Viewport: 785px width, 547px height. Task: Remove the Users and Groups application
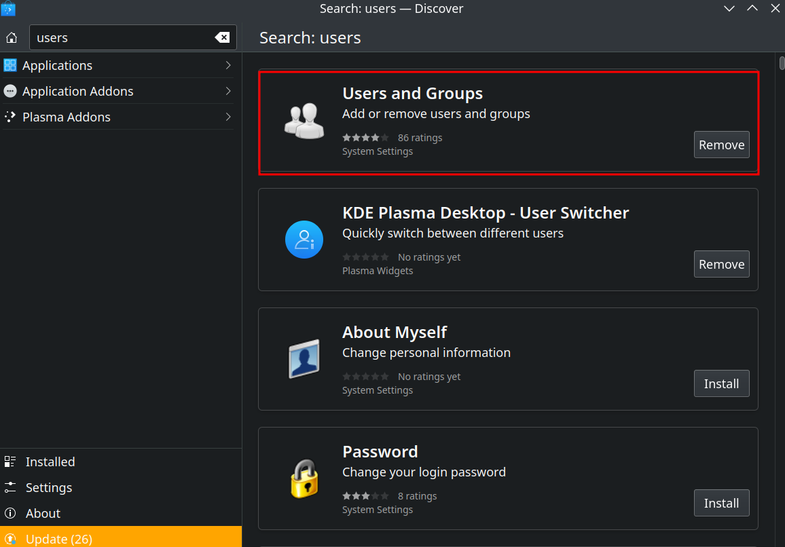pyautogui.click(x=721, y=145)
